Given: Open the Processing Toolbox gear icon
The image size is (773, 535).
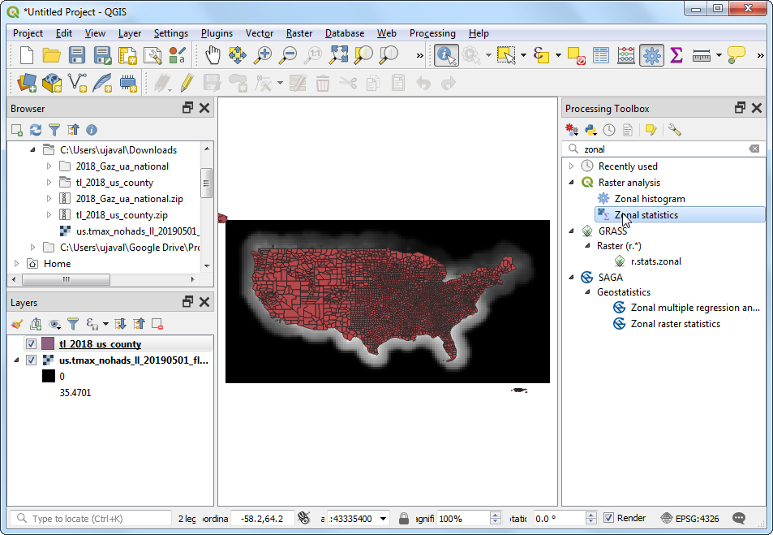Looking at the screenshot, I should [651, 55].
